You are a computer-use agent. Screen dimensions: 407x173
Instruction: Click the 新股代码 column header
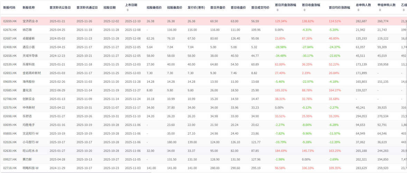point(9,8)
